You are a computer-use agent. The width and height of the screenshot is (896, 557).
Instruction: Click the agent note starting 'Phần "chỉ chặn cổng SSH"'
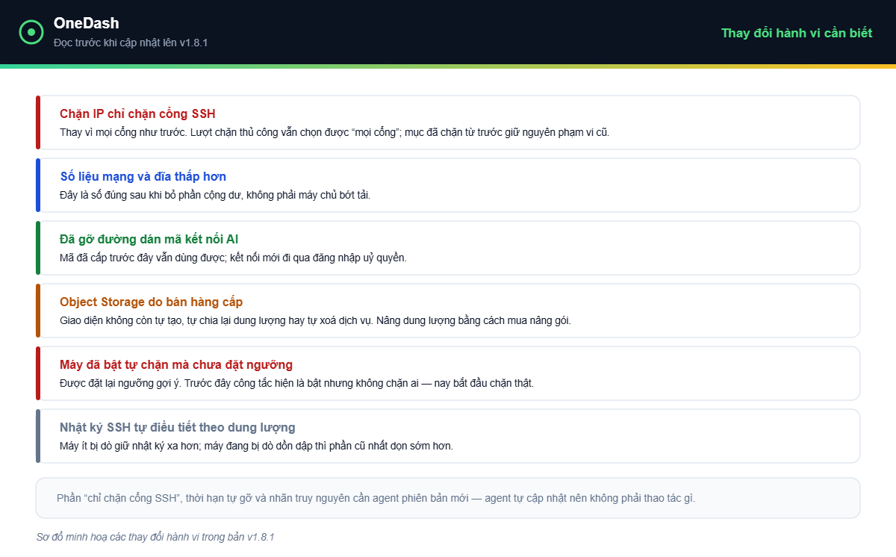tap(376, 498)
